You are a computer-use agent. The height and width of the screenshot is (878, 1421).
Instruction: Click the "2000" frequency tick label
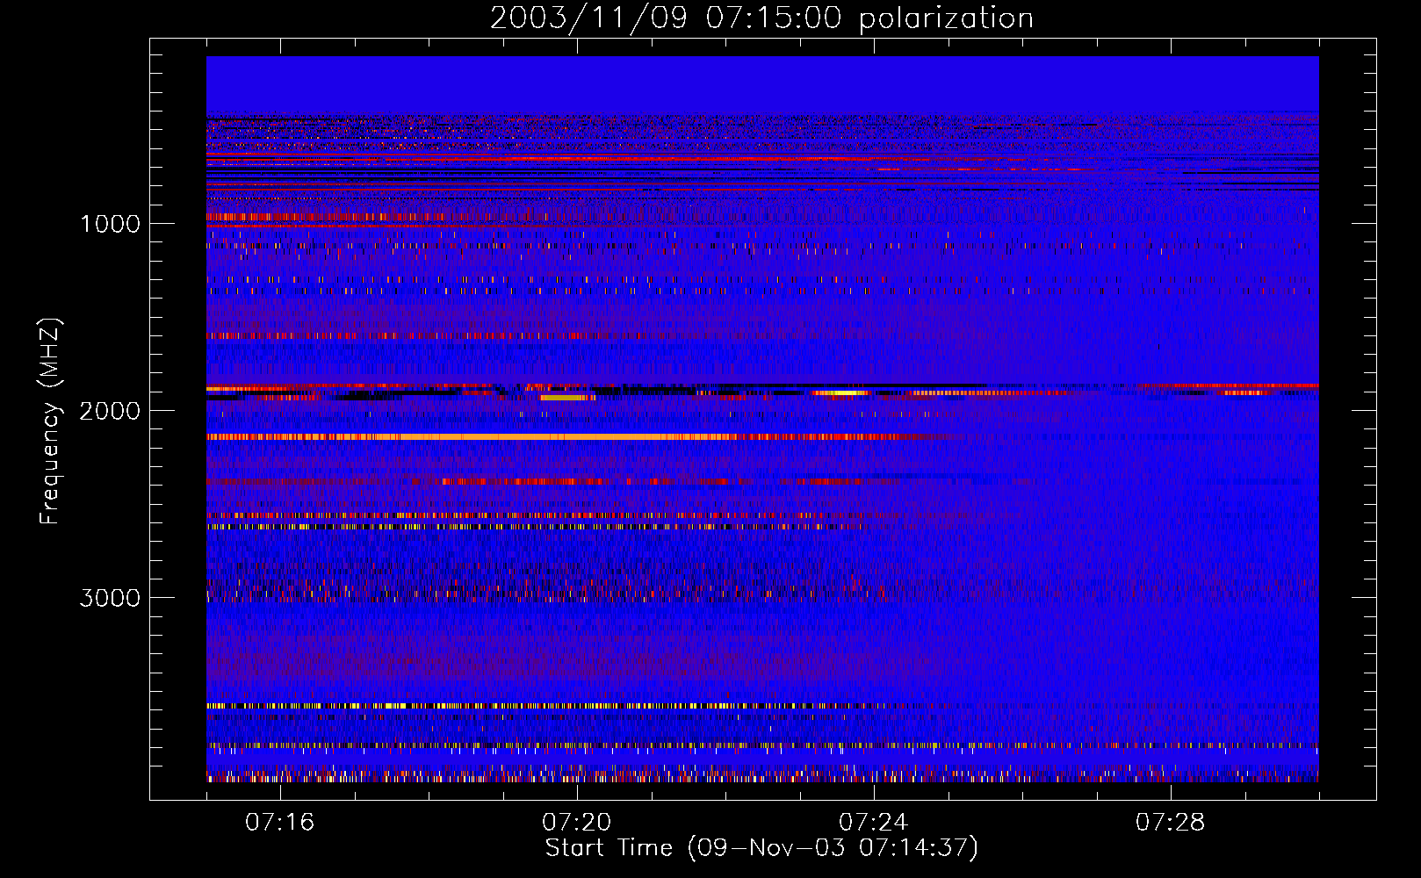pos(110,411)
